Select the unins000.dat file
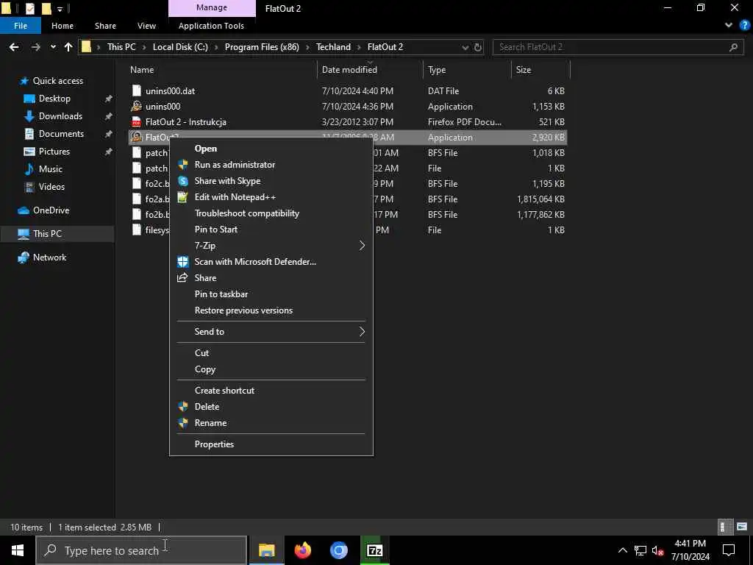753x565 pixels. click(348, 90)
